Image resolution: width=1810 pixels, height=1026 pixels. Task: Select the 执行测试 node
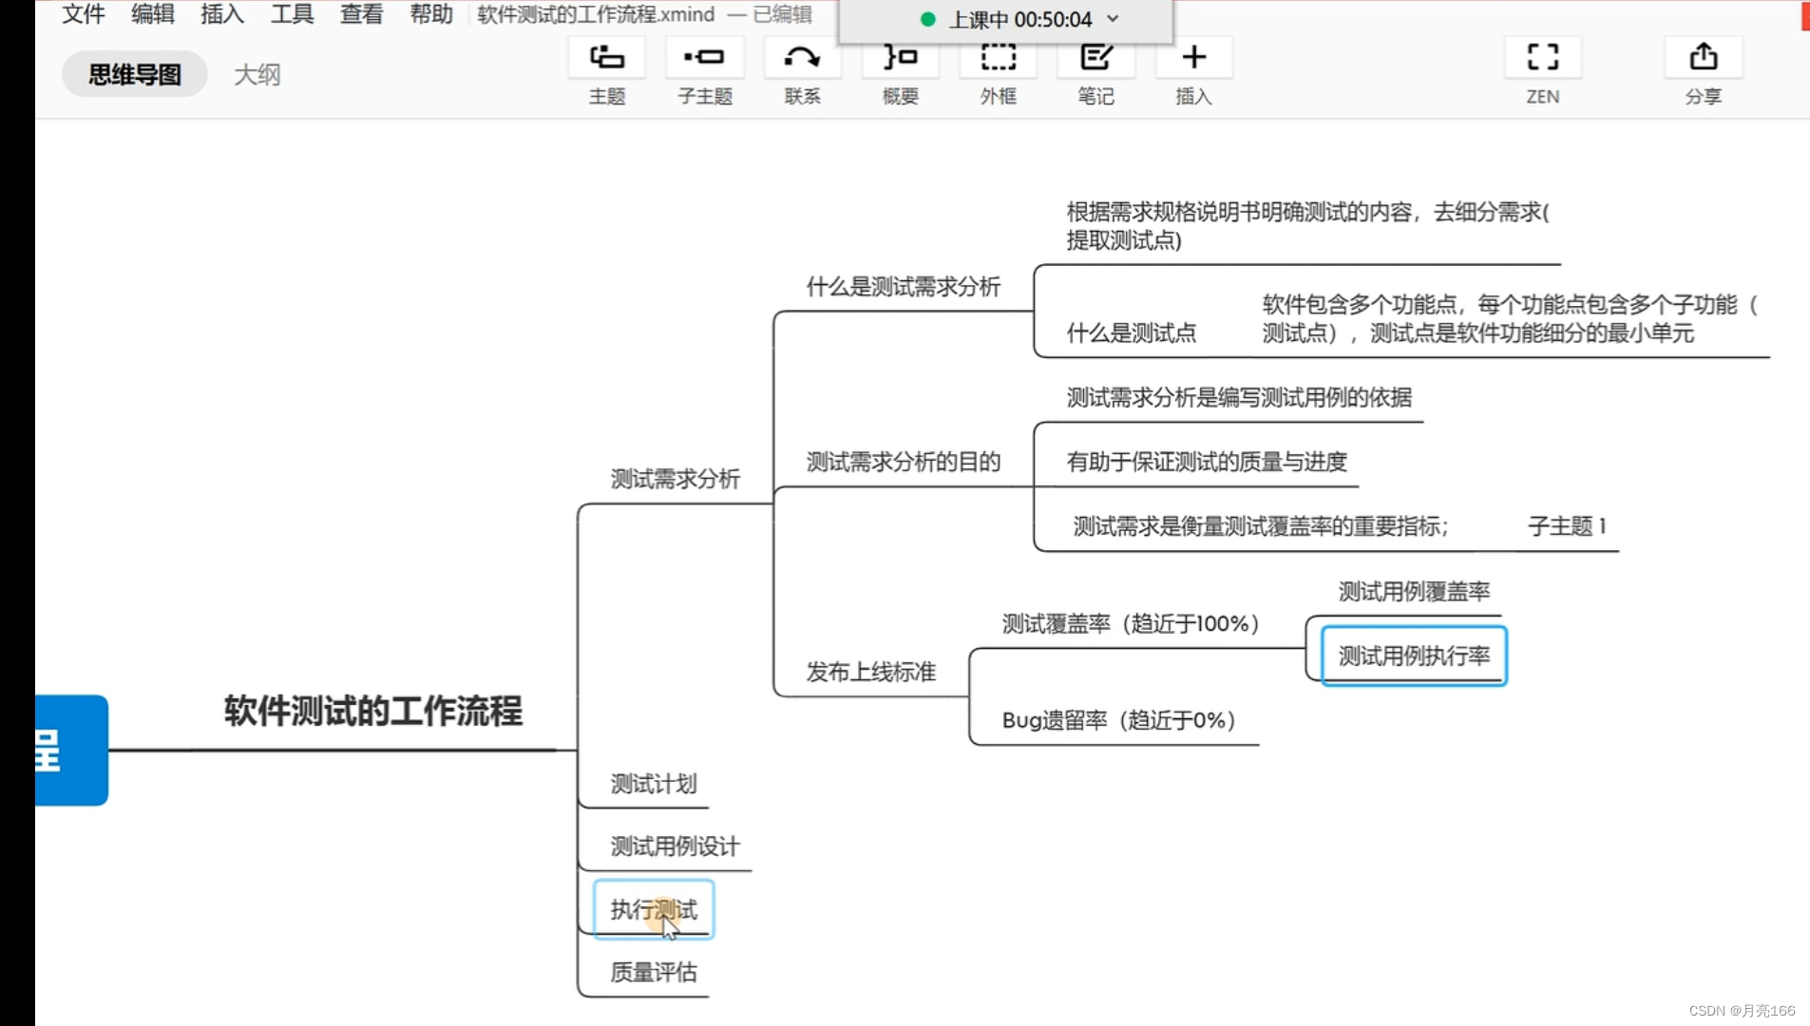point(654,909)
